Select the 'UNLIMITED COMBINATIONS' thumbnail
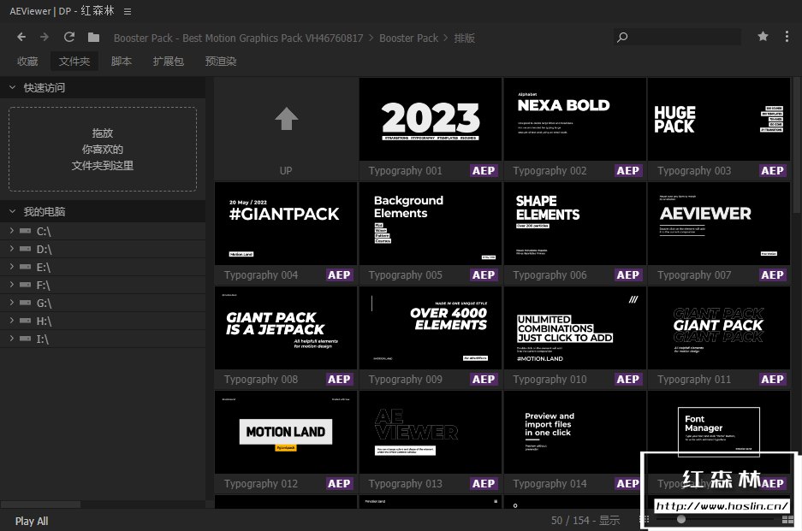This screenshot has width=802, height=531. [575, 327]
